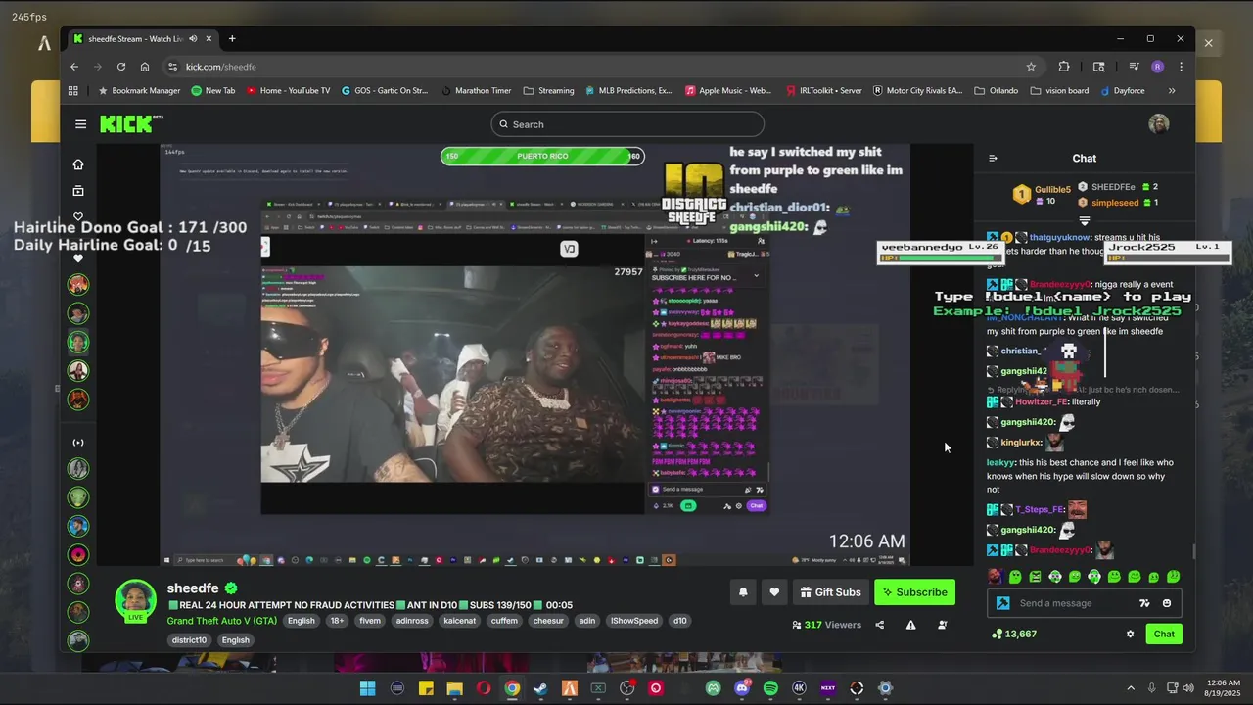The width and height of the screenshot is (1253, 705).
Task: Open the Kick hamburger sidebar menu
Action: tap(80, 124)
